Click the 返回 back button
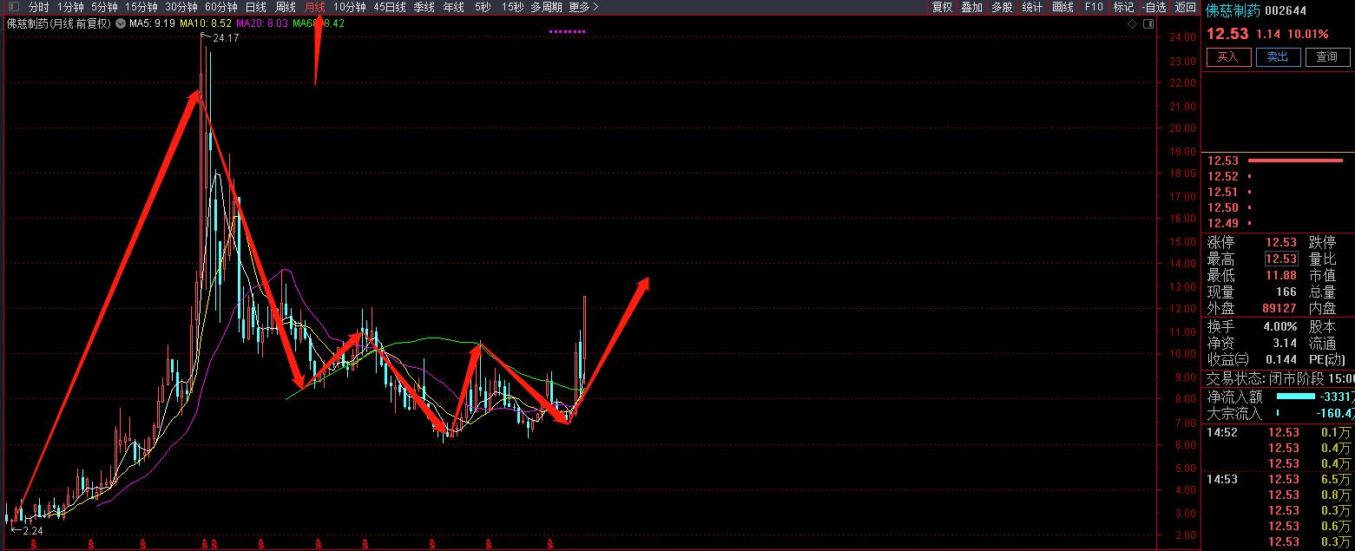This screenshot has width=1355, height=551. click(1185, 7)
